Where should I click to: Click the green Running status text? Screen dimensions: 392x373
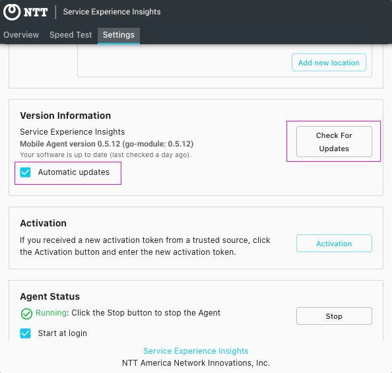(51, 313)
